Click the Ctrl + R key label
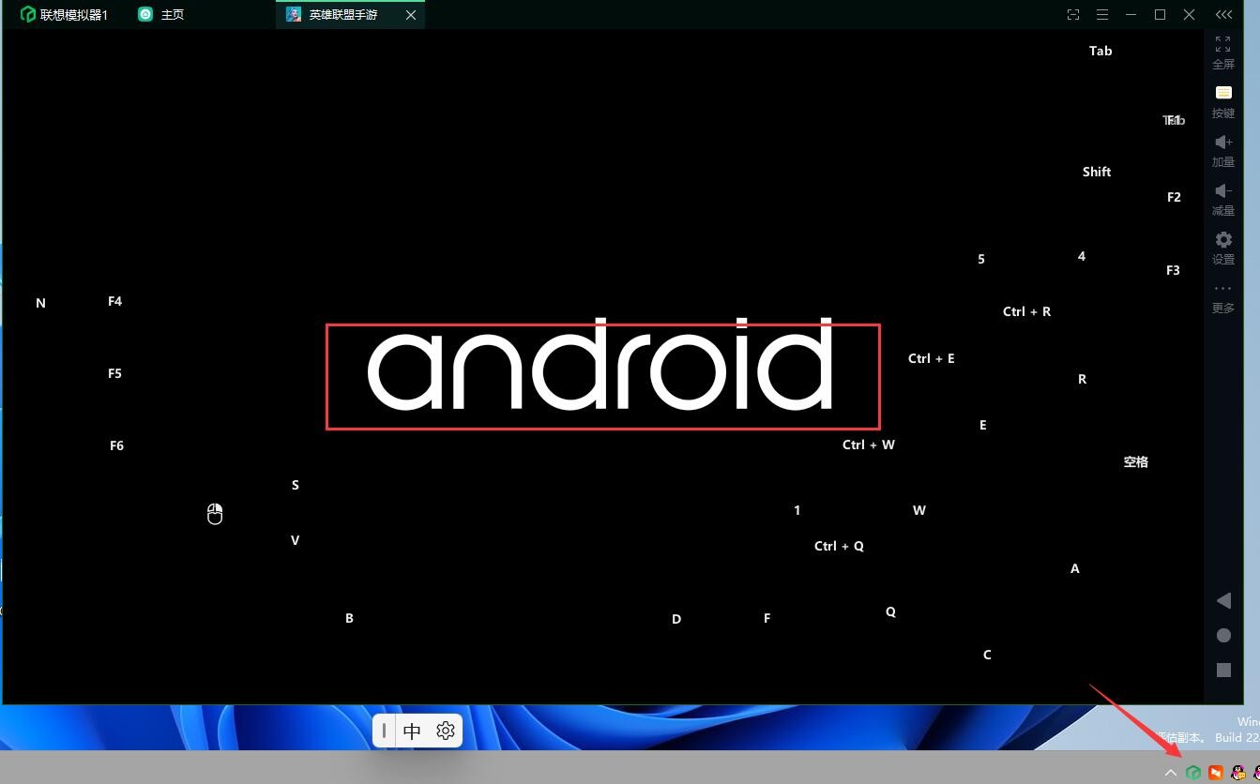Screen dimensions: 1260x784 [1026, 311]
